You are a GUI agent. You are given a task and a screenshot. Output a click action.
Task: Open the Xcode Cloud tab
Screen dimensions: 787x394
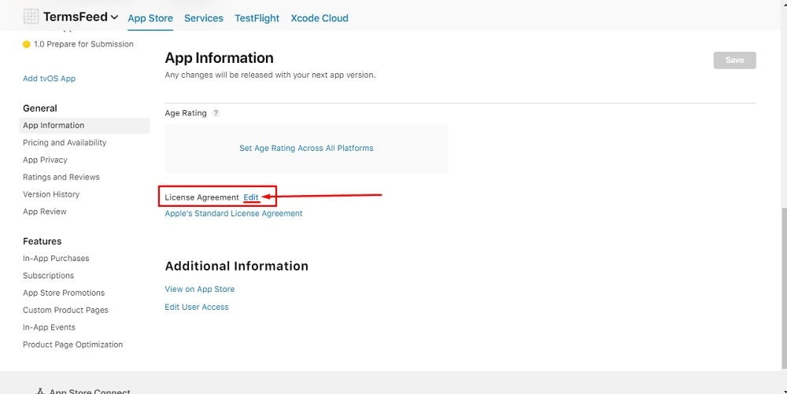320,18
